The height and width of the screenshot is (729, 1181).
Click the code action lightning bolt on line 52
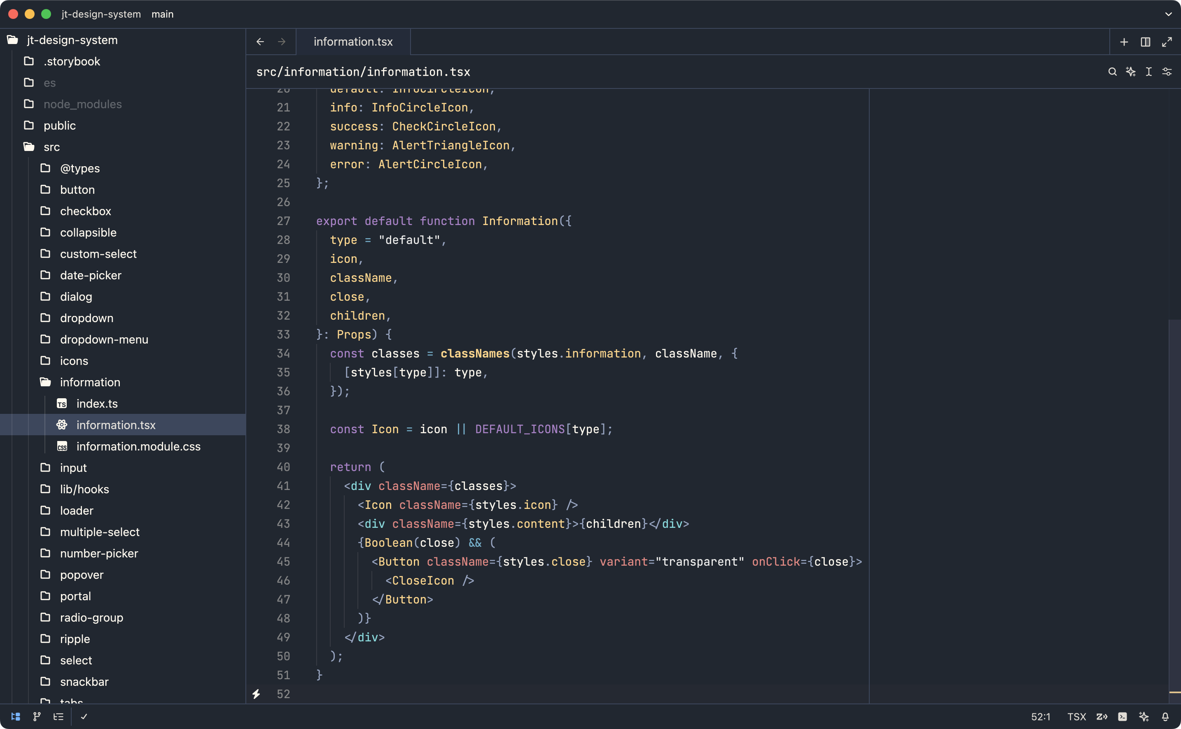[x=256, y=694]
